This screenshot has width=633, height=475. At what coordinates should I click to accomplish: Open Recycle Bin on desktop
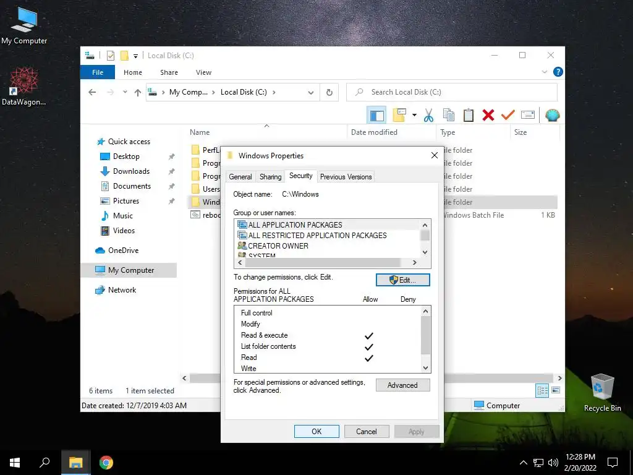(x=602, y=392)
